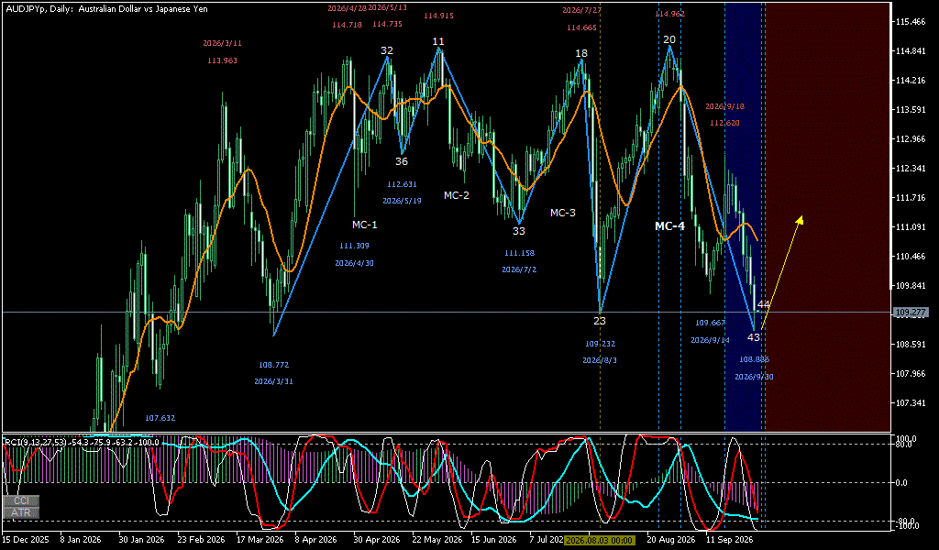This screenshot has width=939, height=550.
Task: Click 22 May 2026 on time axis
Action: pyautogui.click(x=435, y=540)
